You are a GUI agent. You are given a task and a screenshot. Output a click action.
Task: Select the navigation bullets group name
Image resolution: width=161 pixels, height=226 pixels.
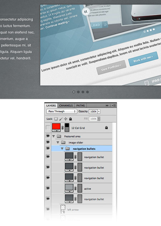tap(84, 149)
